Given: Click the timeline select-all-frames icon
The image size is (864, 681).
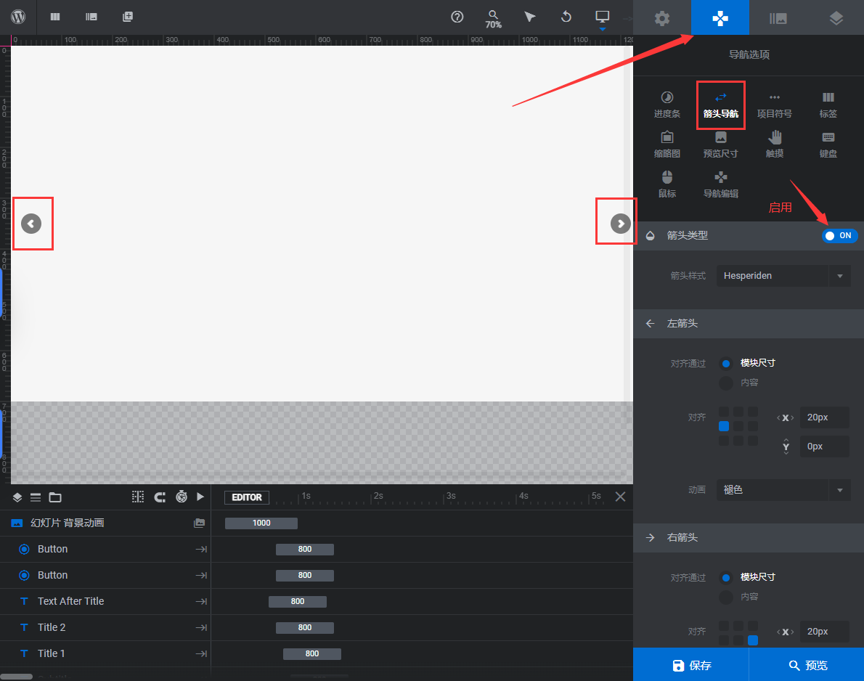Looking at the screenshot, I should [138, 497].
